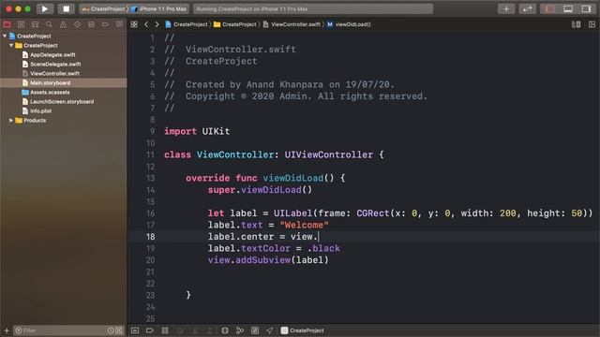This screenshot has width=600, height=337.
Task: Toggle the navigator panel visibility
Action: pyautogui.click(x=549, y=8)
